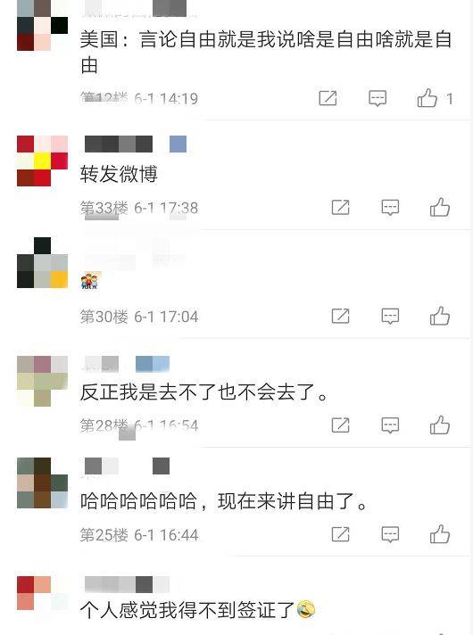Repost the floor 25 comment
Viewport: 473px width, 635px height.
[x=340, y=534]
